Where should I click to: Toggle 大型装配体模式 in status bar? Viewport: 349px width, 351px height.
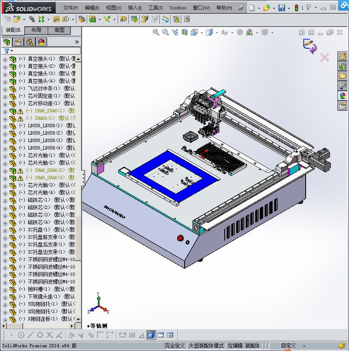click(x=206, y=346)
